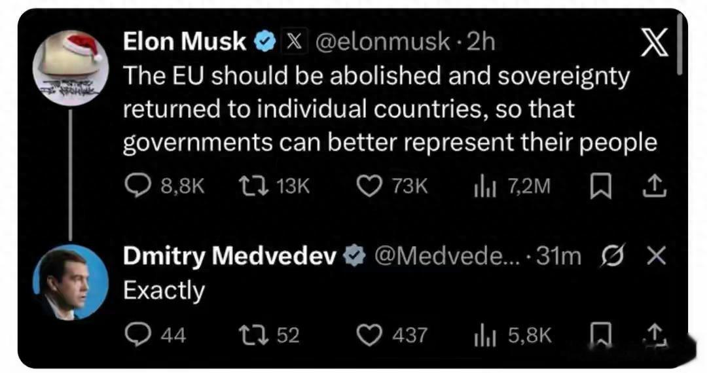Bookmark Elon Musk's post

(599, 187)
